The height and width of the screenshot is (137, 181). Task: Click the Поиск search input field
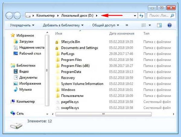[160, 15]
